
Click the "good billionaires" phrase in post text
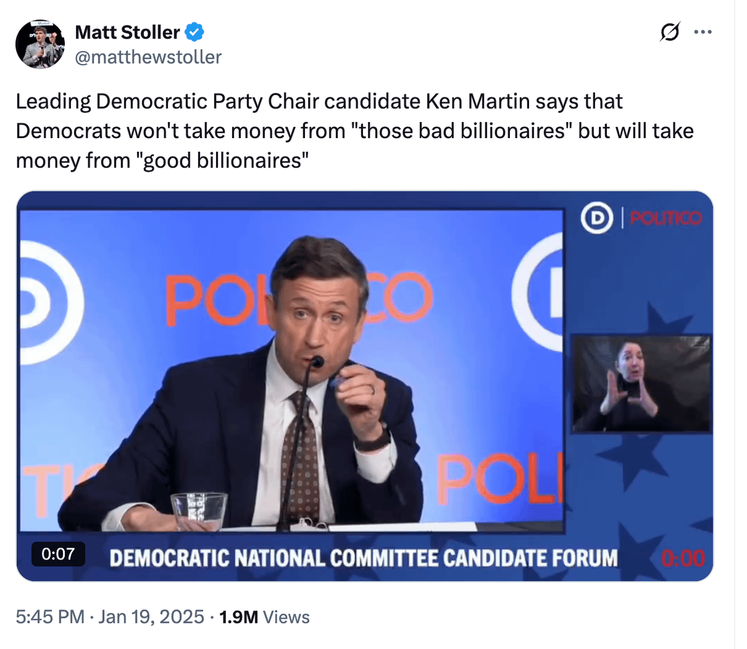[226, 161]
